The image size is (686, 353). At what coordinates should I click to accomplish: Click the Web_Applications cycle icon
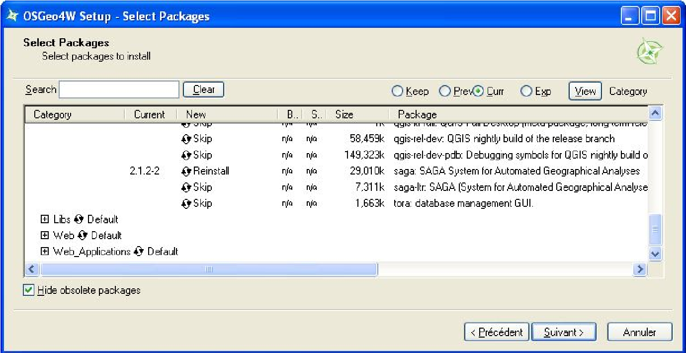[139, 252]
